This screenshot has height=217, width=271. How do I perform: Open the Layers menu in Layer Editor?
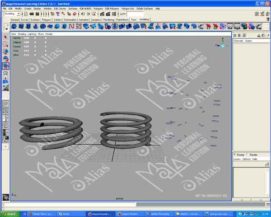click(x=237, y=159)
